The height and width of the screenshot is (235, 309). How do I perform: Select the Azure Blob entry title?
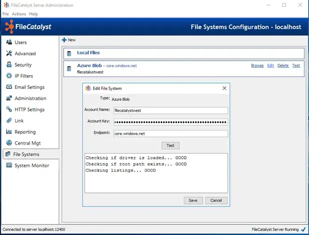pyautogui.click(x=89, y=66)
